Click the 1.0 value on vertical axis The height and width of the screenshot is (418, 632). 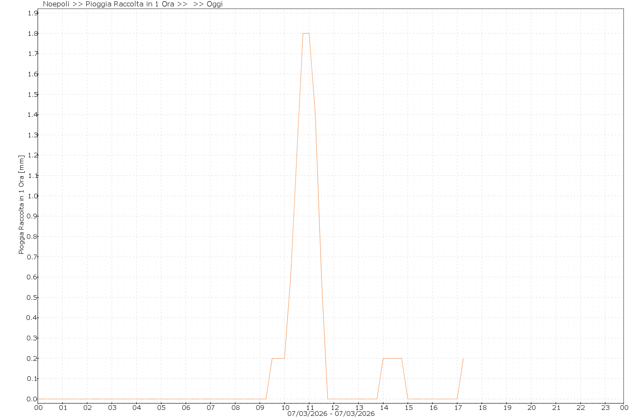[x=32, y=196]
